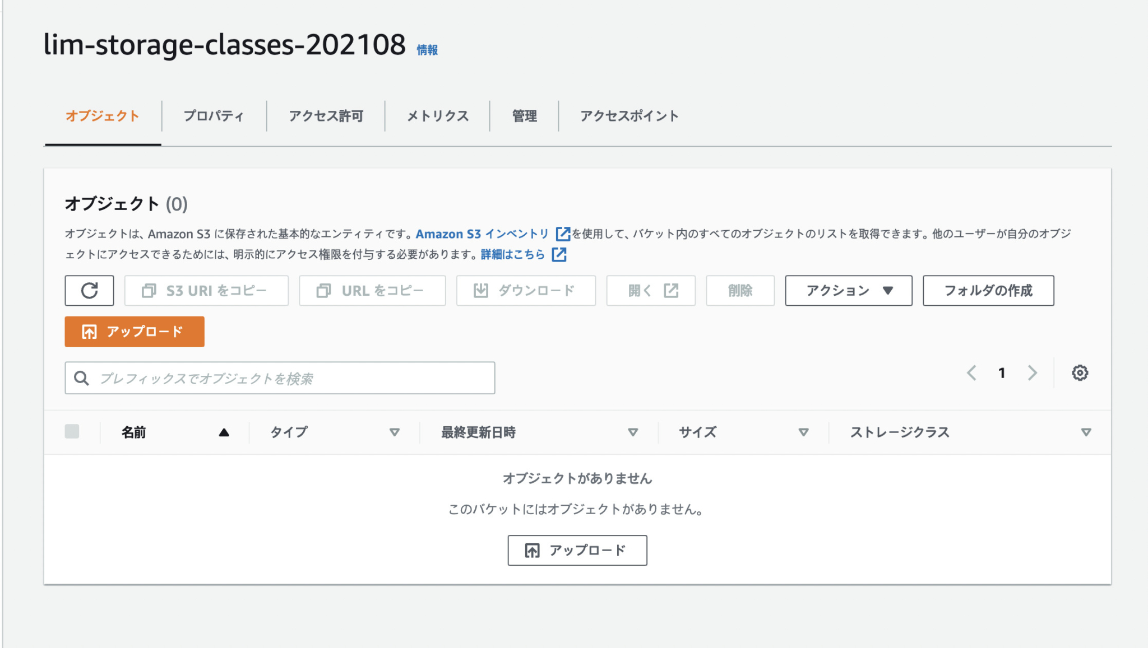Viewport: 1148px width, 648px height.
Task: Open the preferences gear icon
Action: pyautogui.click(x=1079, y=372)
